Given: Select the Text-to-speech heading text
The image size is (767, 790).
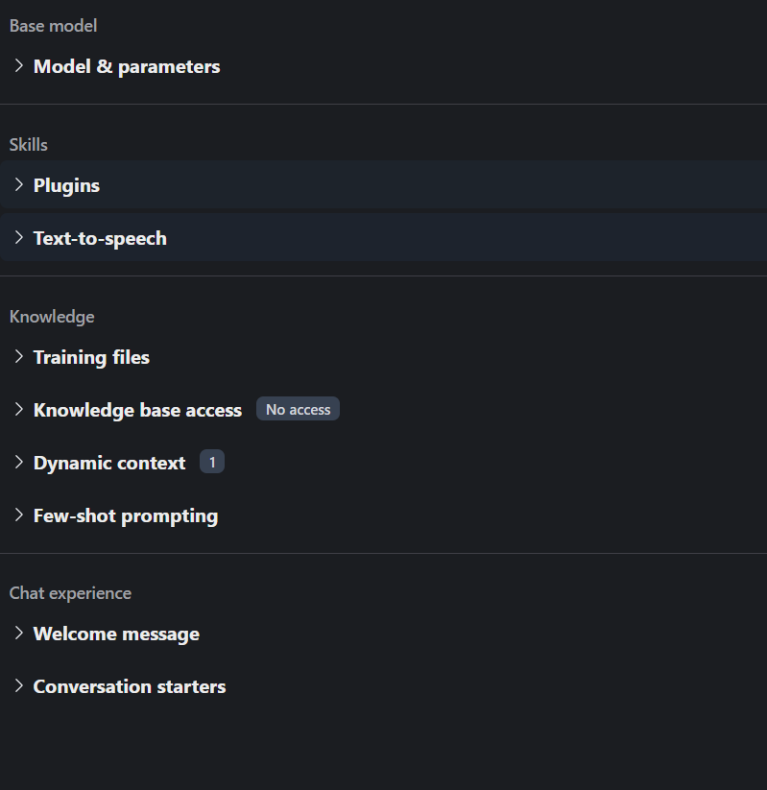Looking at the screenshot, I should (x=100, y=238).
